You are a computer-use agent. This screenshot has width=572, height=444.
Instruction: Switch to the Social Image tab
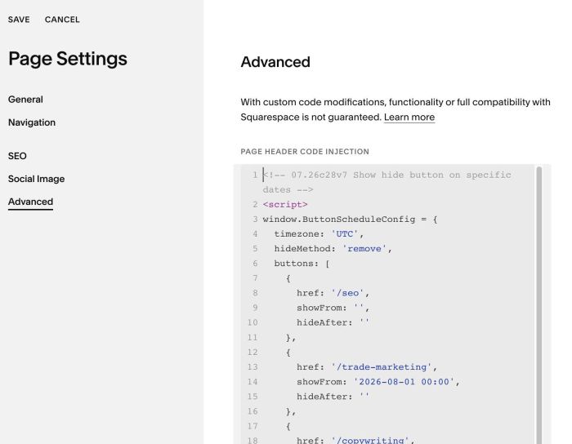point(37,179)
